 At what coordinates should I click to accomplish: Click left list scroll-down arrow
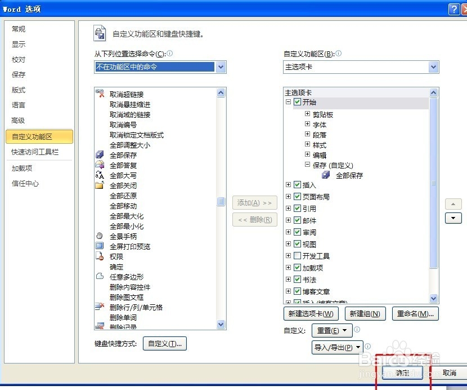pyautogui.click(x=221, y=325)
